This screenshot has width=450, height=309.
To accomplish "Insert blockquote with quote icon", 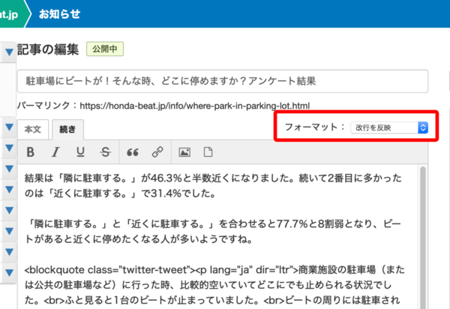I will (x=132, y=152).
